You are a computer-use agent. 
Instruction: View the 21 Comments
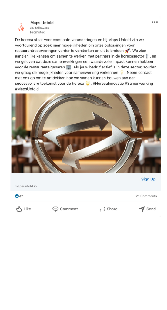pos(146,196)
